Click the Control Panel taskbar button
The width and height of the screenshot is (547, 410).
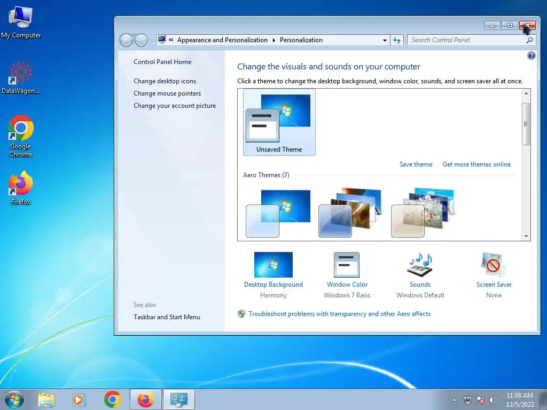pos(178,399)
